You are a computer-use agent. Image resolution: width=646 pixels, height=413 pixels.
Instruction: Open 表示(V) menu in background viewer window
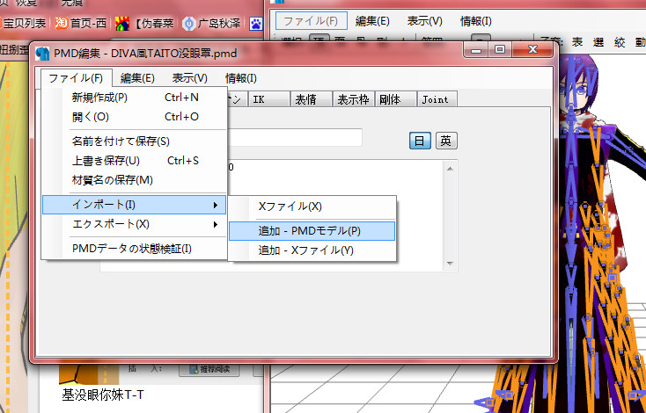click(424, 20)
